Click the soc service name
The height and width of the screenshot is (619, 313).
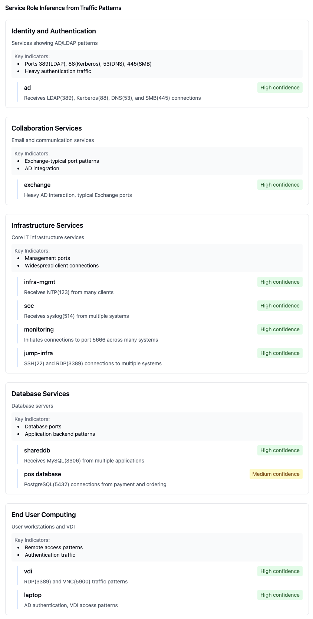(x=29, y=306)
